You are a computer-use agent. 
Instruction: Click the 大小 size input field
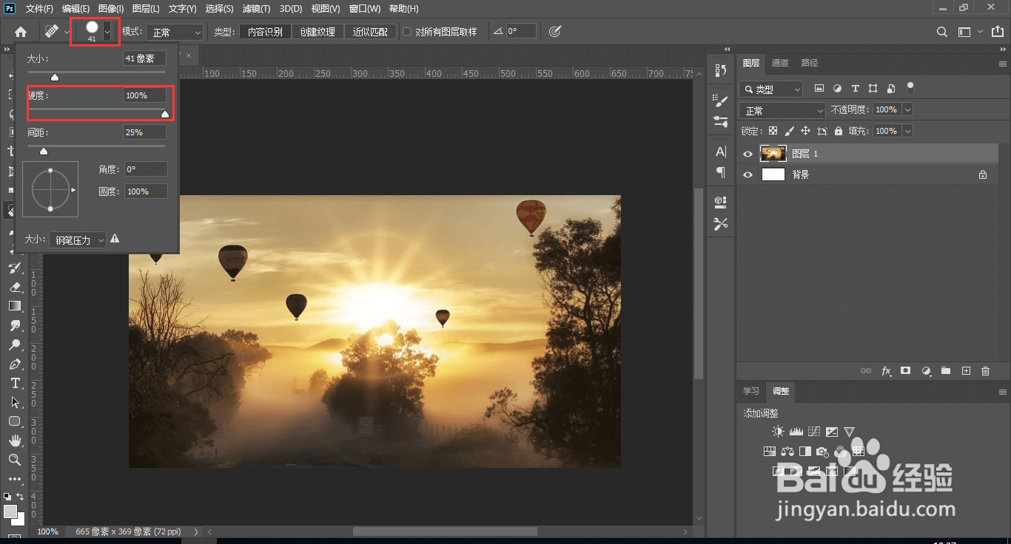pos(144,58)
